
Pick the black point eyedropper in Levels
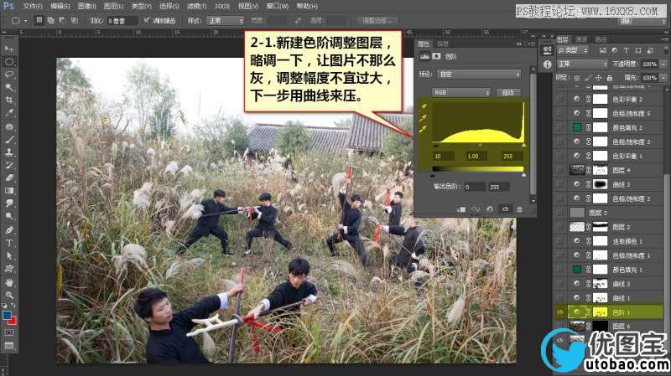[x=424, y=107]
